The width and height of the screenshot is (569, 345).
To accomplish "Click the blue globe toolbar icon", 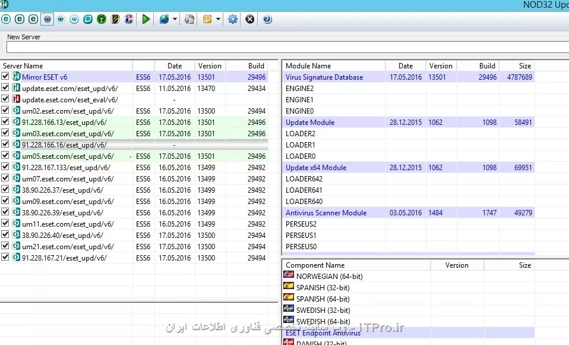I will pos(164,19).
